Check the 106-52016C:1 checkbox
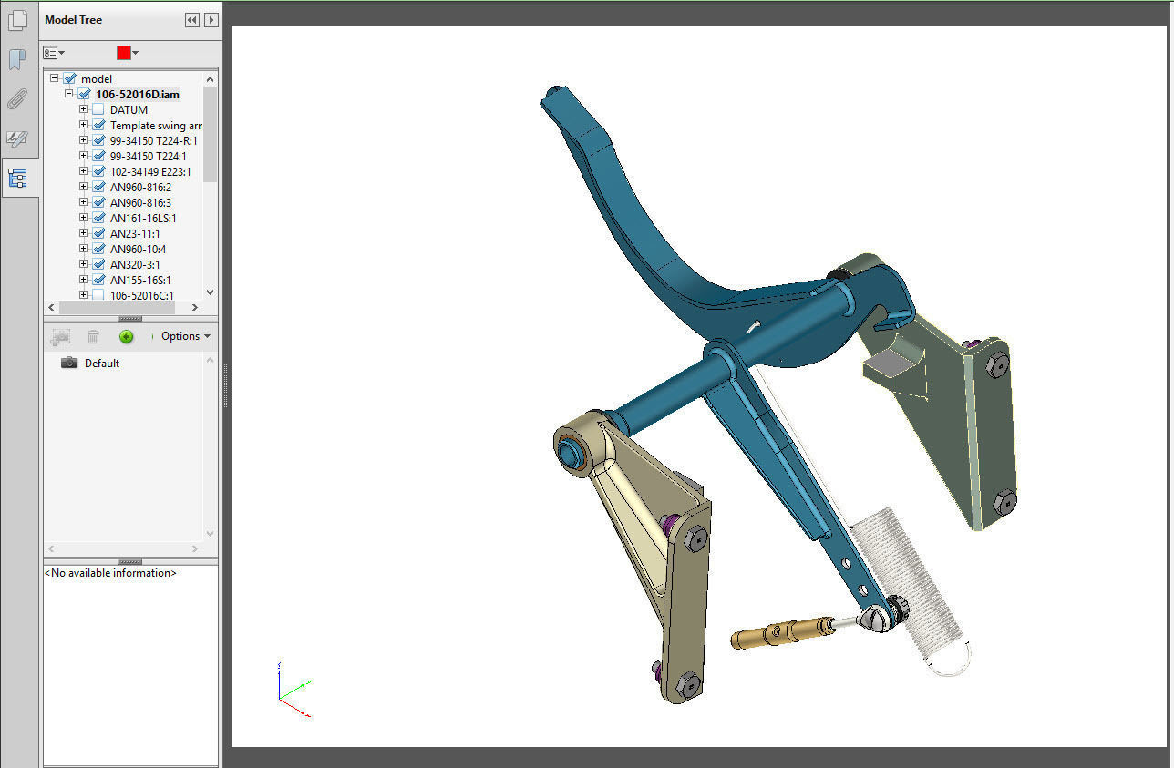This screenshot has height=768, width=1174. (98, 295)
